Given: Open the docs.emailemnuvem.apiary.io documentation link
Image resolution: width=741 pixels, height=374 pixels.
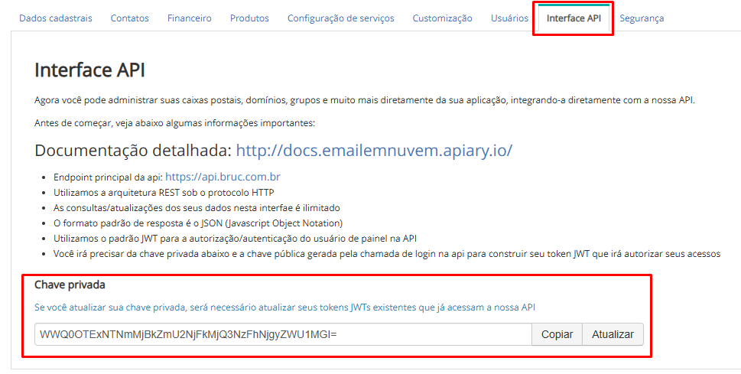Looking at the screenshot, I should click(x=373, y=150).
